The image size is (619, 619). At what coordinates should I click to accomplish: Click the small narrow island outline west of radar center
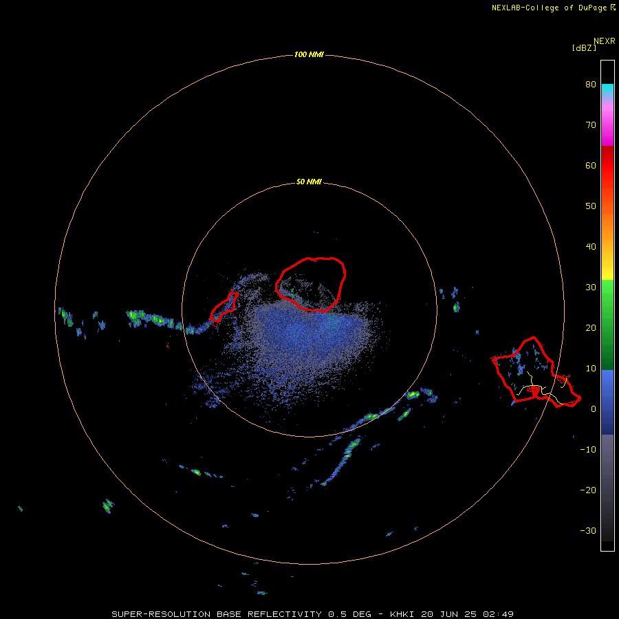point(224,308)
